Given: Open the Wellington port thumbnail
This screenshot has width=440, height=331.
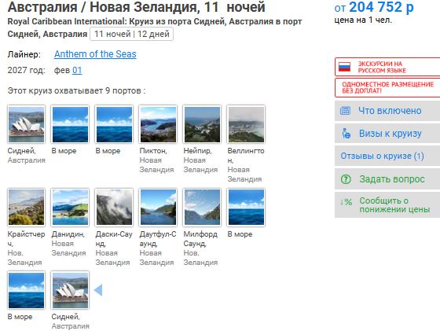Looking at the screenshot, I should click(x=247, y=124).
